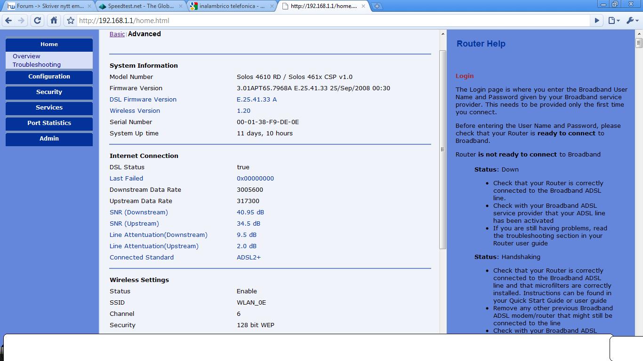Bookmark this page with the star icon

pyautogui.click(x=71, y=20)
